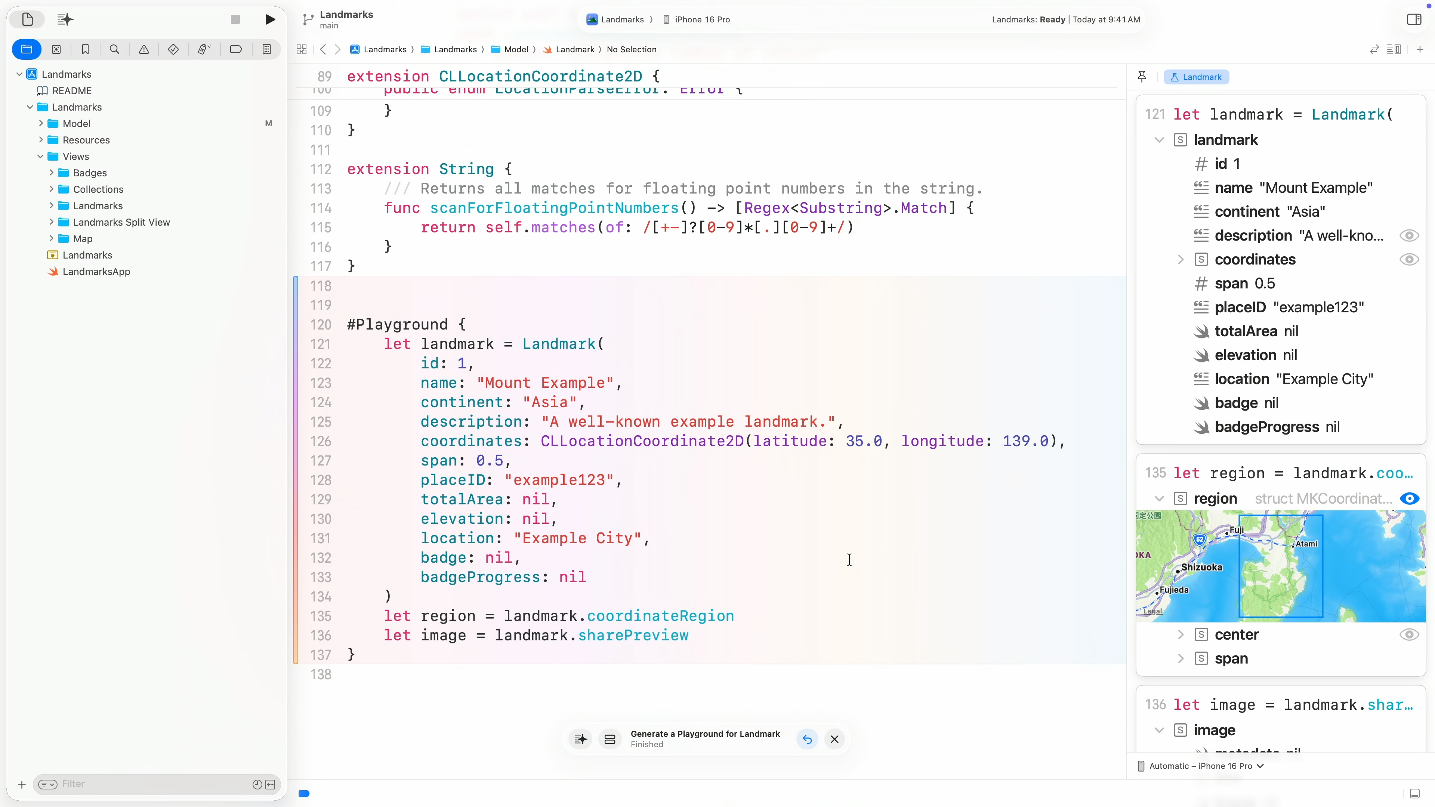The image size is (1435, 807).
Task: Click the Run play button
Action: tap(270, 19)
